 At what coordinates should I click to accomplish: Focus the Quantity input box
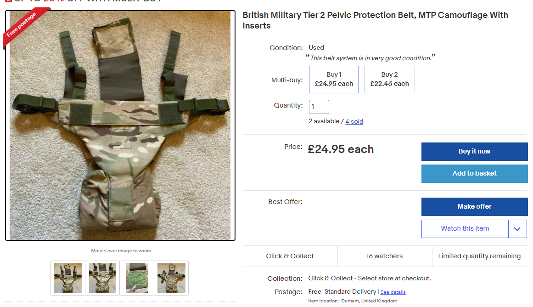319,107
